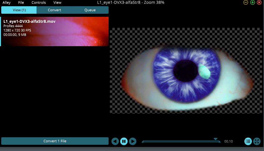Open the Alley menu
Viewport: 264px width, 151px height.
point(7,2)
